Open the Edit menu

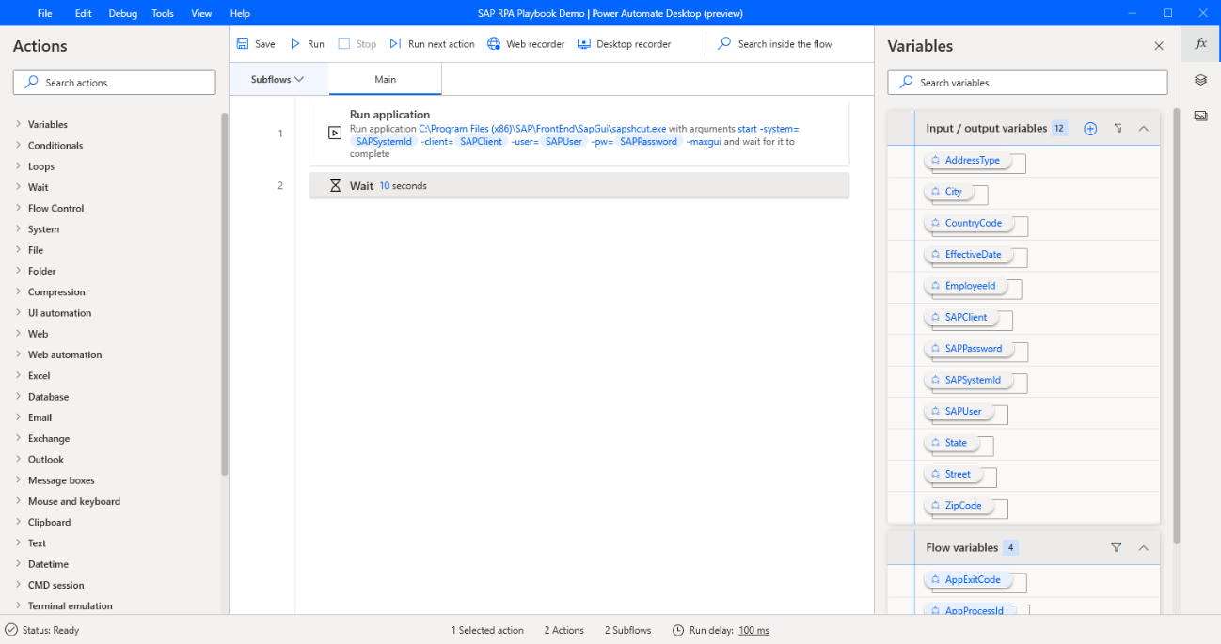pyautogui.click(x=84, y=13)
